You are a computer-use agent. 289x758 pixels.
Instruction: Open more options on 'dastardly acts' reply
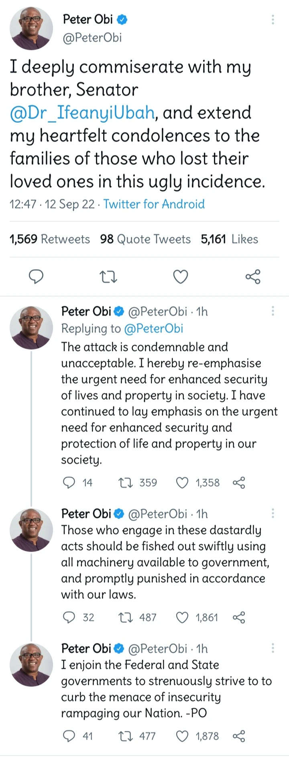point(273,513)
